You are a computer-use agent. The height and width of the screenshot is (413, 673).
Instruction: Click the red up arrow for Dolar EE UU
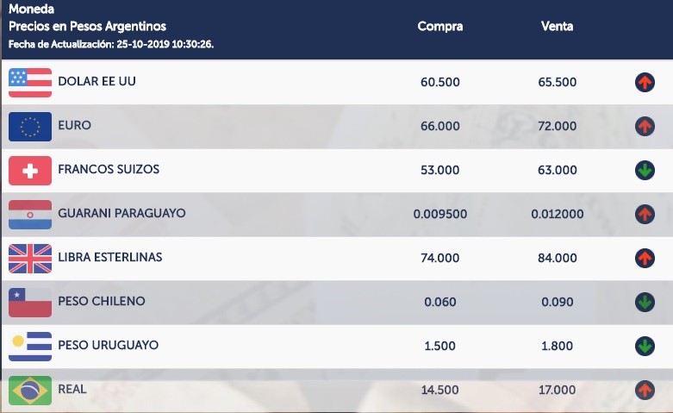[x=645, y=83]
